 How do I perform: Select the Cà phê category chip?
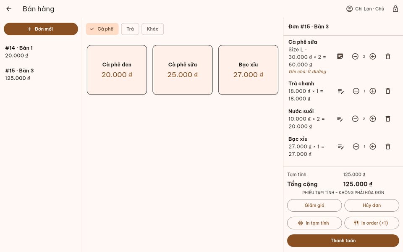pyautogui.click(x=102, y=29)
